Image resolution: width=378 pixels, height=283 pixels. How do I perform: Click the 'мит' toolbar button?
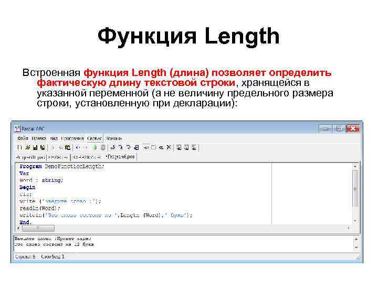tap(146, 147)
